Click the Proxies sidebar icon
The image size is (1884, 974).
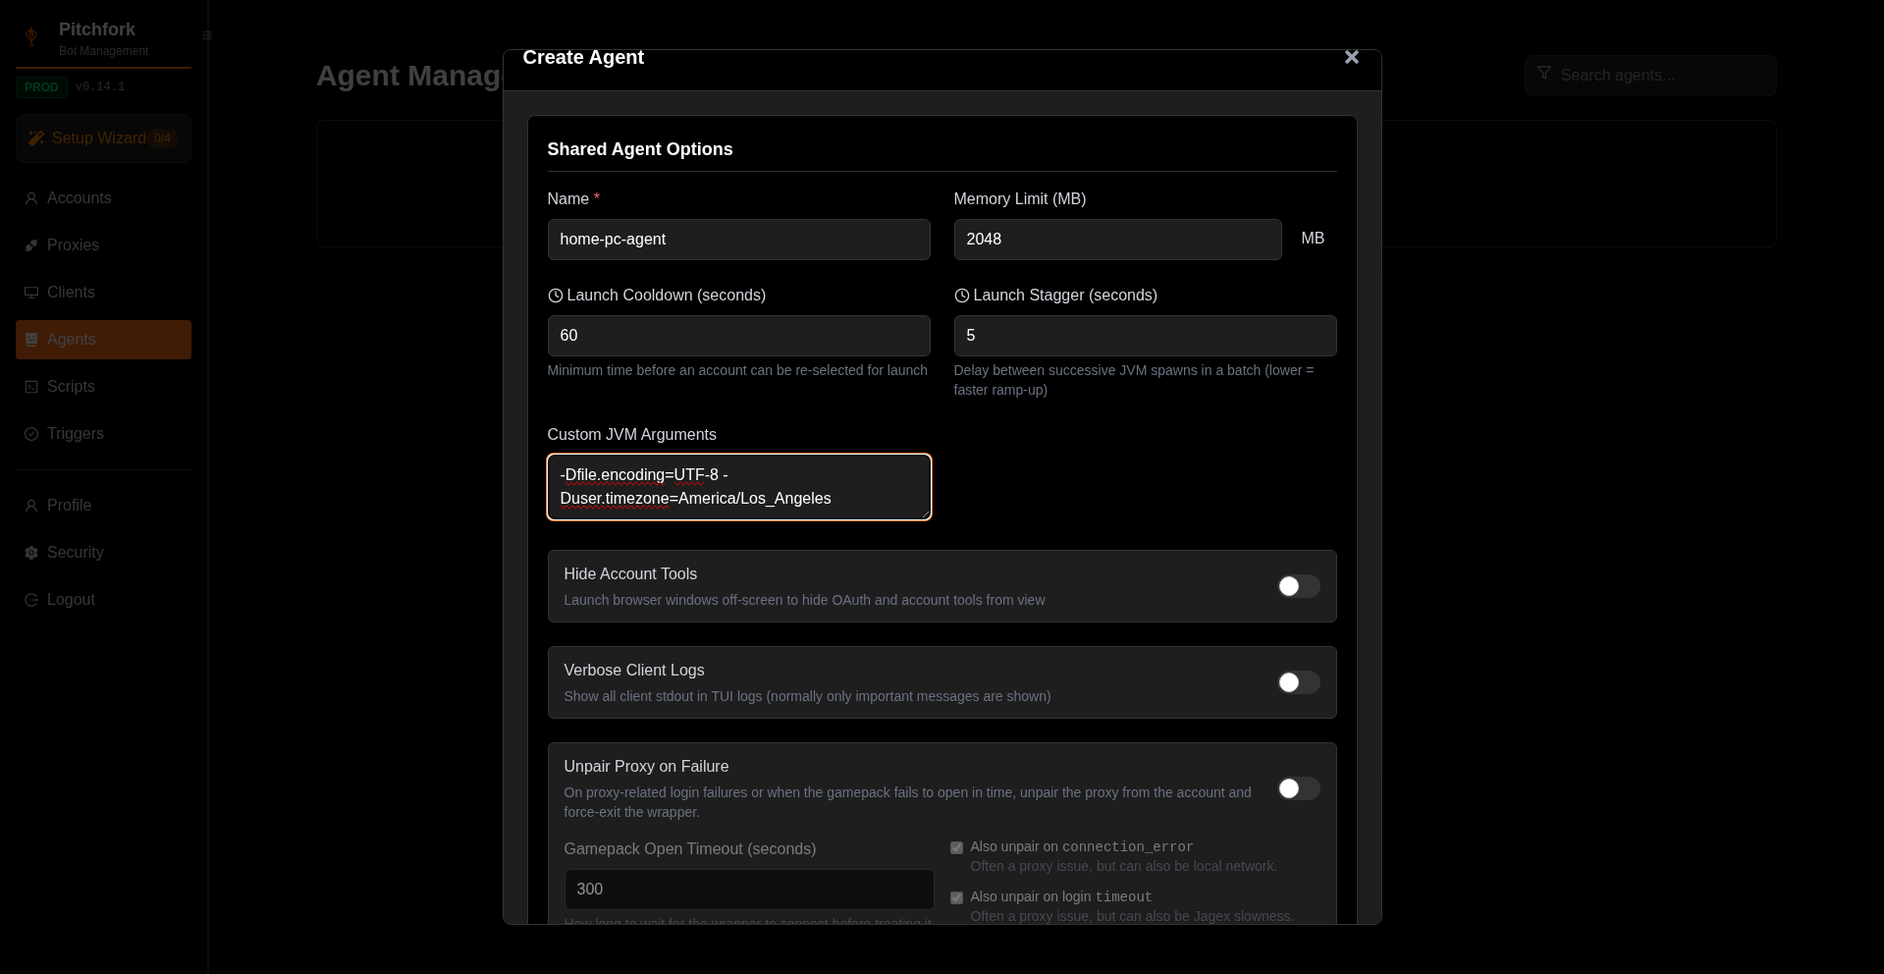point(31,245)
